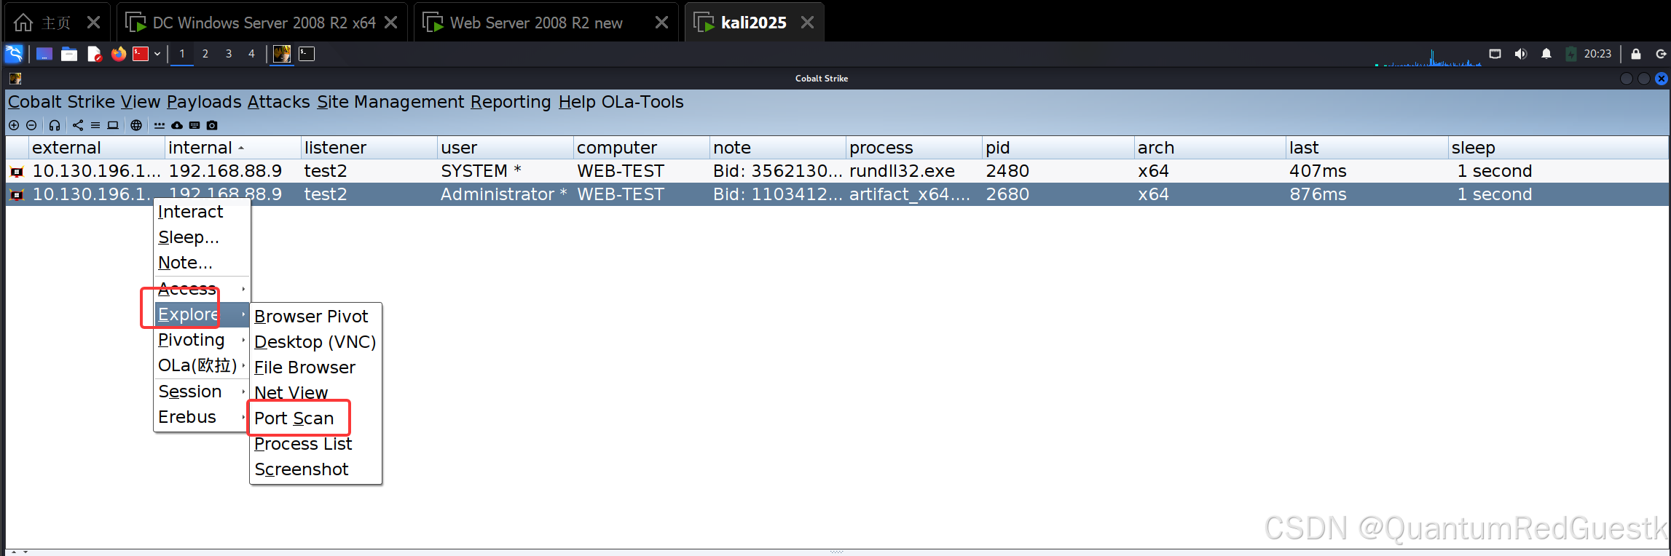Viewport: 1671px width, 556px height.
Task: Launch the red terminal emulator icon
Action: coord(141,54)
